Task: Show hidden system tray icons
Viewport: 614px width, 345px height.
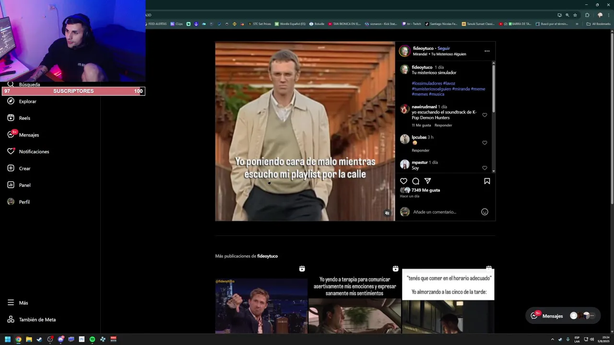Action: [x=552, y=339]
